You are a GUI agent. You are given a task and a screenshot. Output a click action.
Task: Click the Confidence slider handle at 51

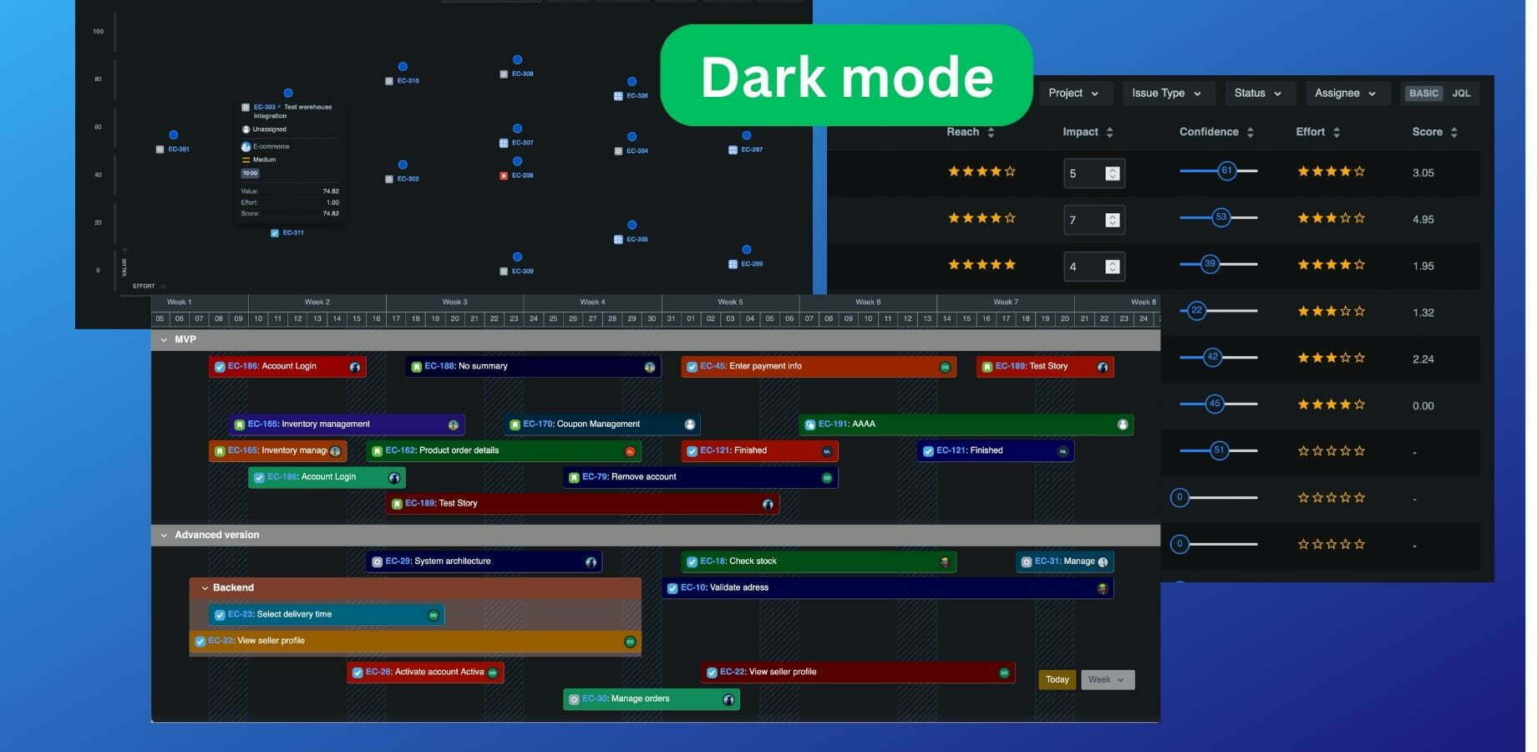point(1219,450)
